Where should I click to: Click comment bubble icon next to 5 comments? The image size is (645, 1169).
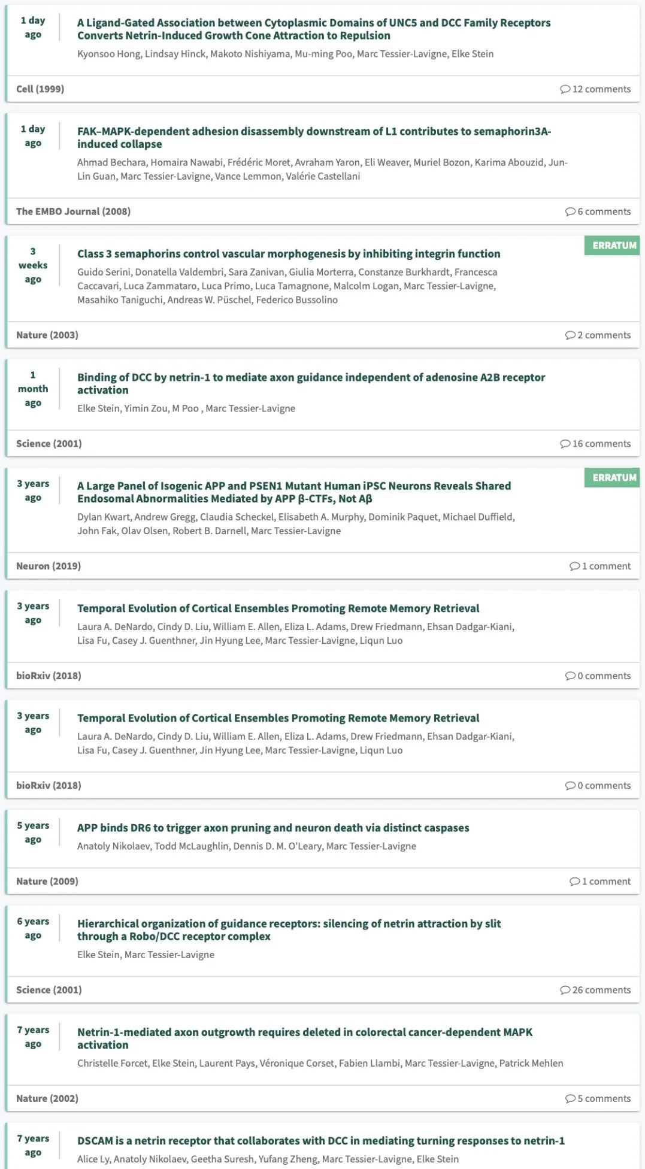point(570,1098)
